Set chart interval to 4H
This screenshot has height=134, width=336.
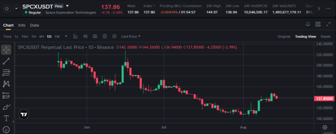click(x=41, y=36)
